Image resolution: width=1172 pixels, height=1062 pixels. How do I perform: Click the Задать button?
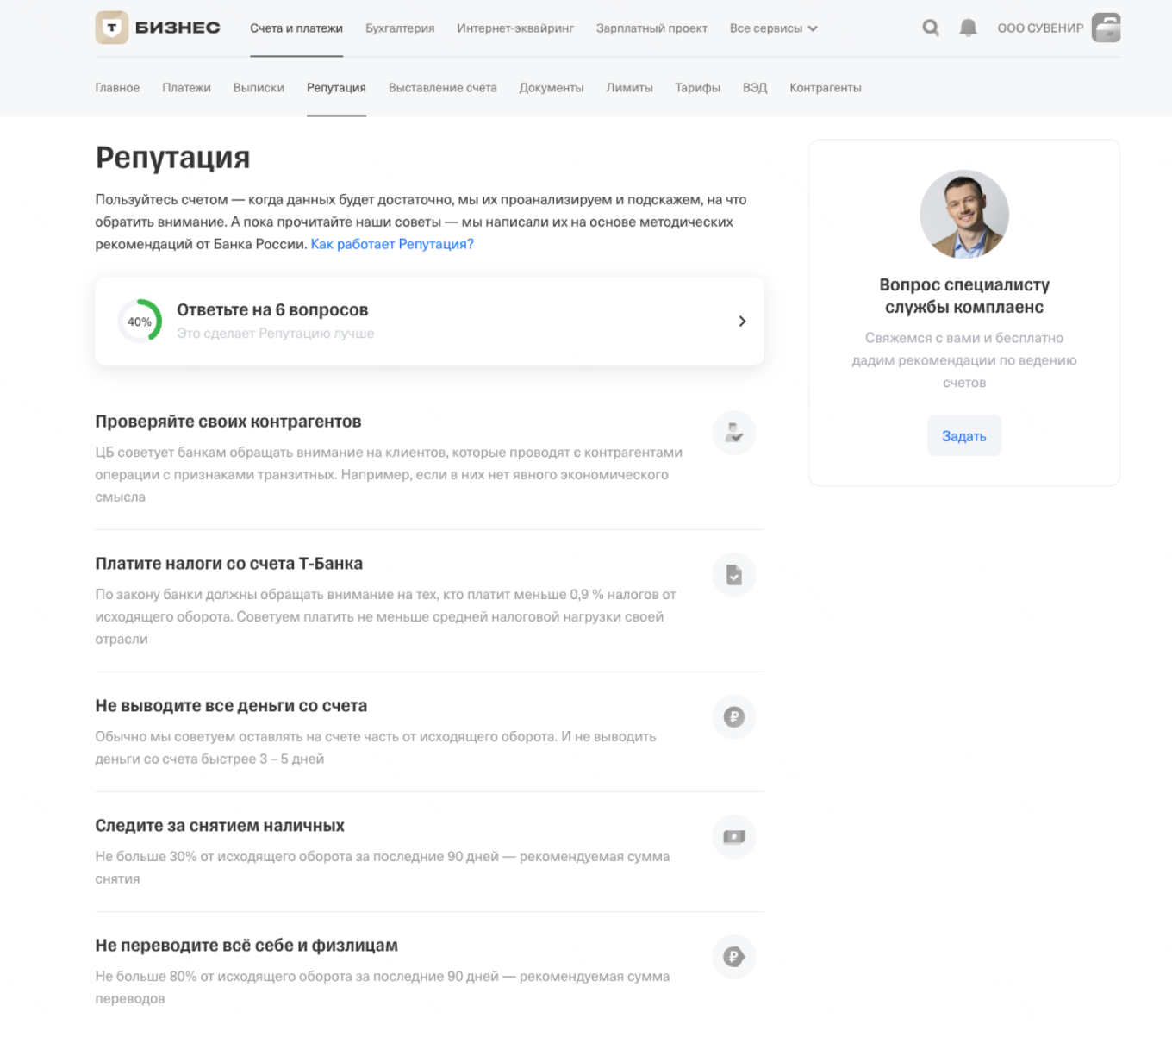click(x=964, y=436)
